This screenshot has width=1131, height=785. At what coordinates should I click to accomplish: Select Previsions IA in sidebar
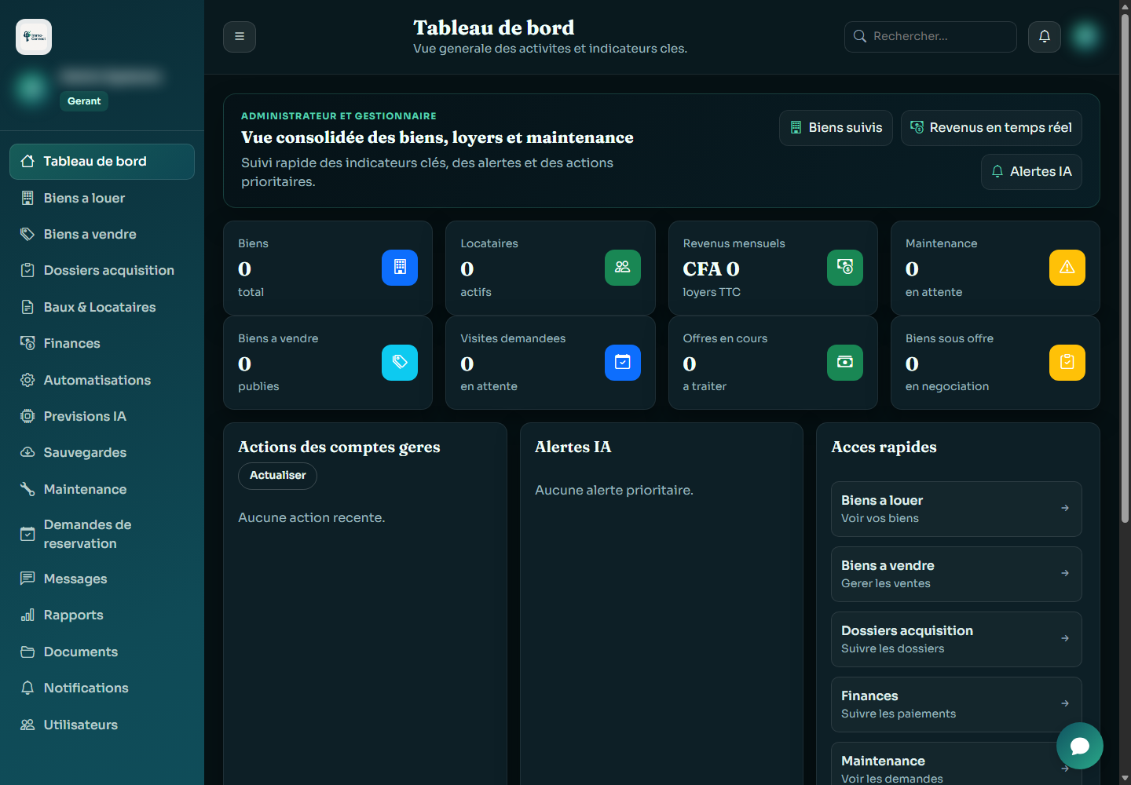(x=102, y=416)
